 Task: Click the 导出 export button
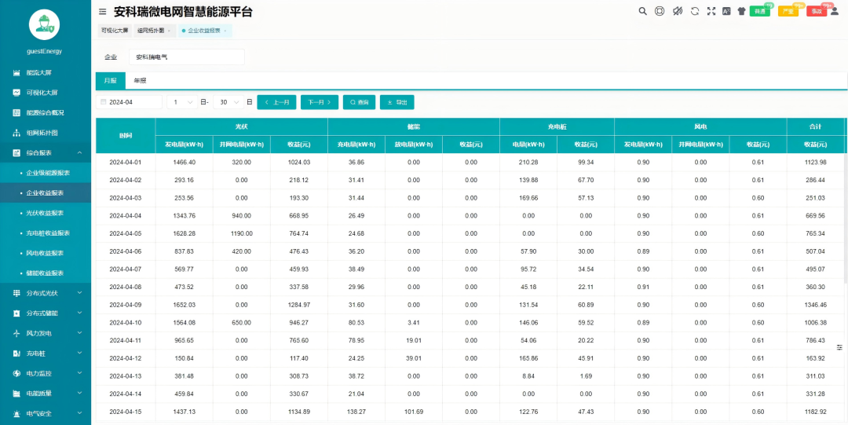397,102
